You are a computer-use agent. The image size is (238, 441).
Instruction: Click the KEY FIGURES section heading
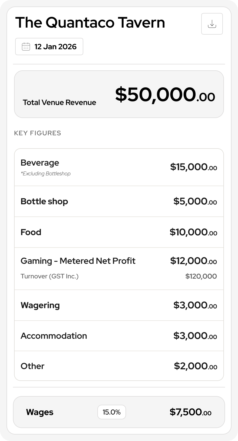38,133
